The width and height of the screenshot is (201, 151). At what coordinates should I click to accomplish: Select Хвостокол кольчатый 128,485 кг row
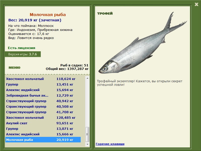click(43, 118)
